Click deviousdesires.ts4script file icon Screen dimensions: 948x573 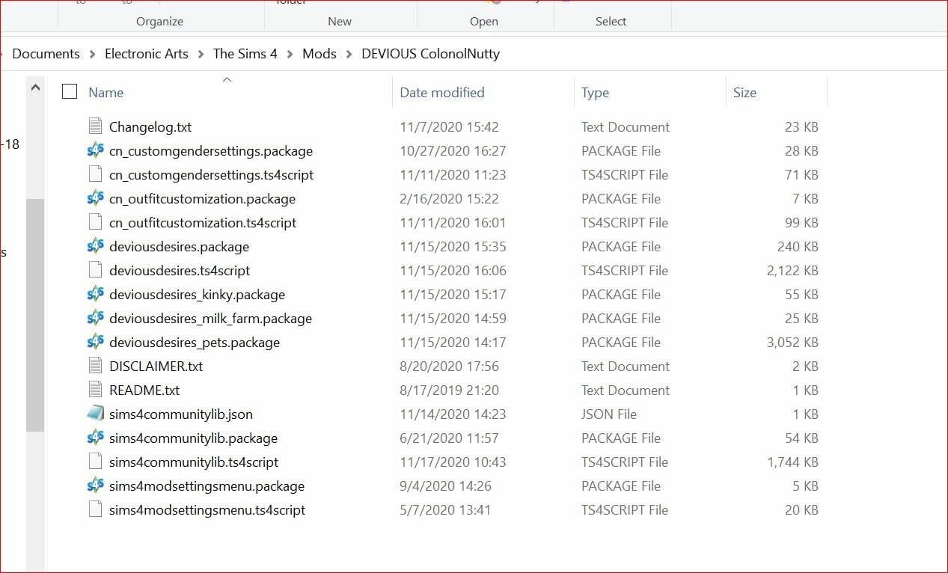[x=95, y=270]
